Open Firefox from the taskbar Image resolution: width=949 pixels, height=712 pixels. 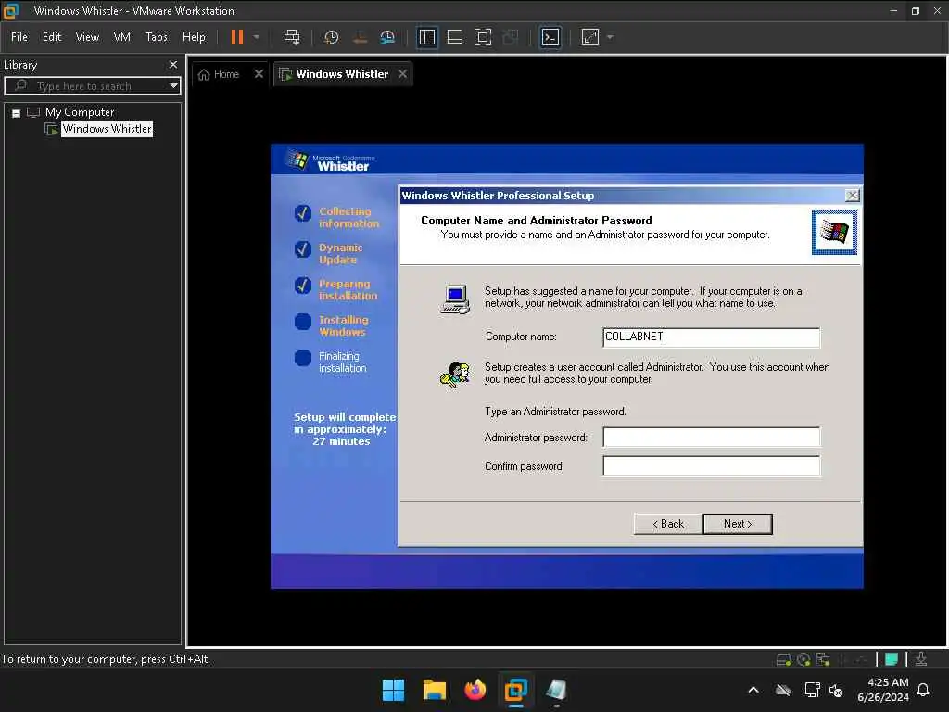475,690
